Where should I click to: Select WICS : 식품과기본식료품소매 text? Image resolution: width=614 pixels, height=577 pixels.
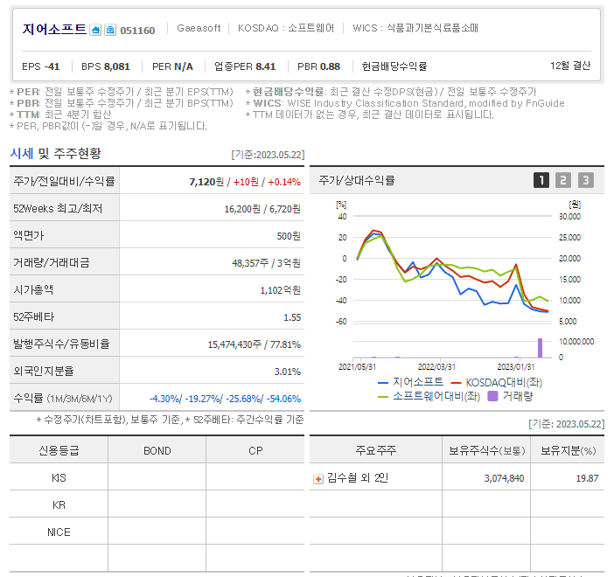(415, 28)
